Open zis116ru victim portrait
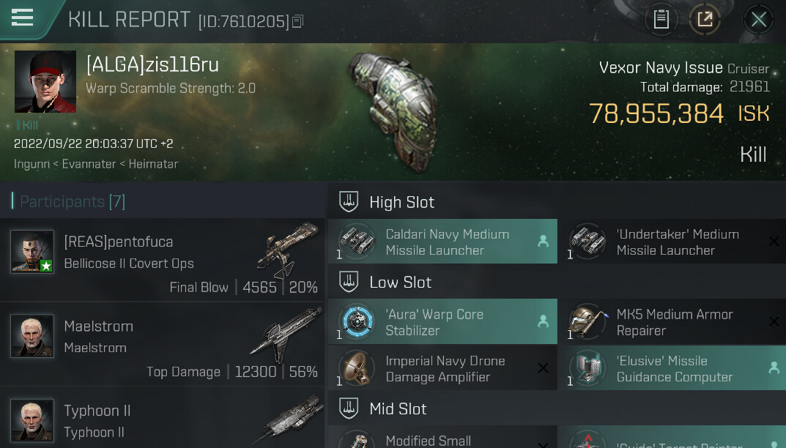Image resolution: width=786 pixels, height=448 pixels. coord(45,81)
